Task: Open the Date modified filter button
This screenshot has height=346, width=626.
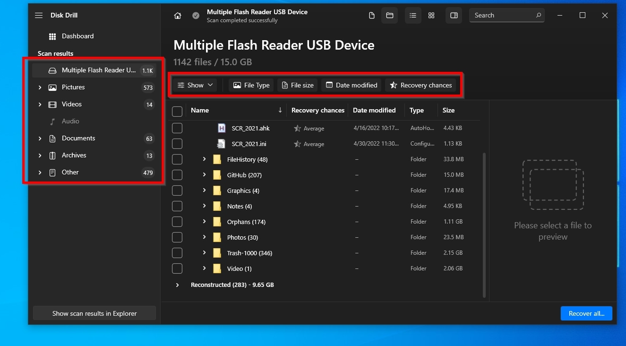Action: pyautogui.click(x=352, y=85)
